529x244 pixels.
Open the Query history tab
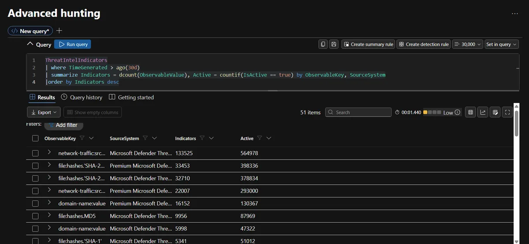point(82,97)
